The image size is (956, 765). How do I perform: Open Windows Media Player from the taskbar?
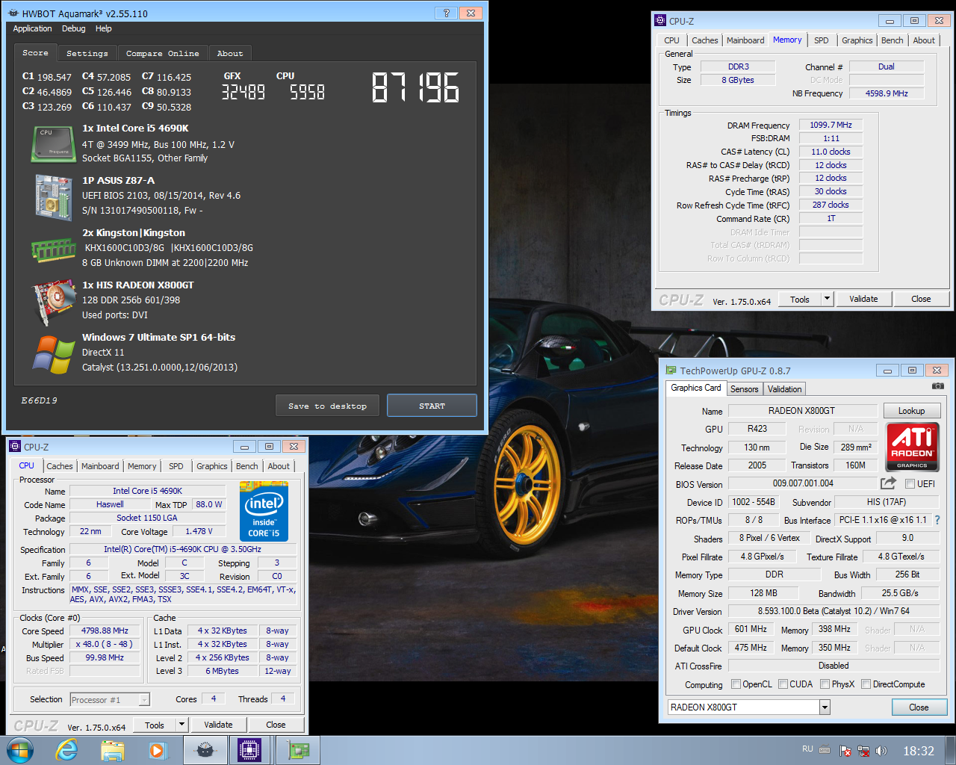158,750
